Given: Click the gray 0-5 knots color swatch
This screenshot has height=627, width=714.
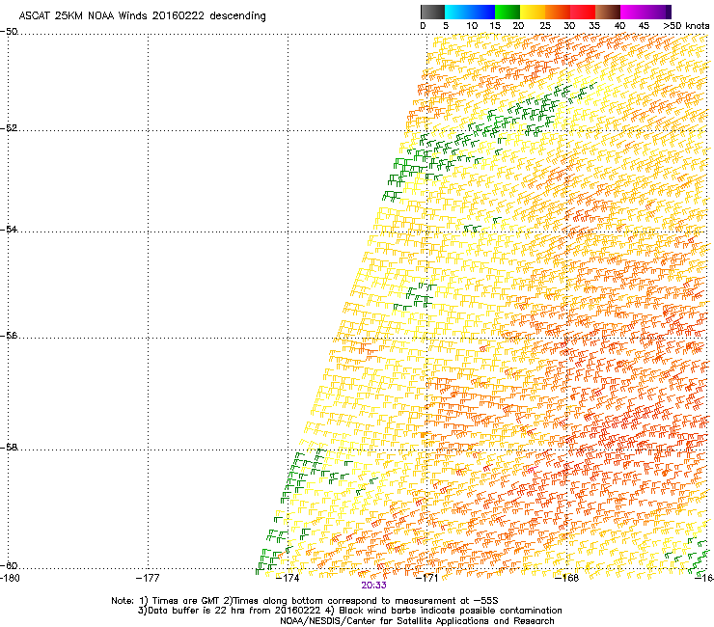Looking at the screenshot, I should point(432,12).
